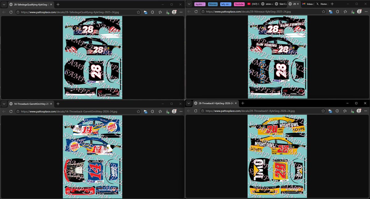Show downloads in the Talladega Qualifying window

(167, 12)
